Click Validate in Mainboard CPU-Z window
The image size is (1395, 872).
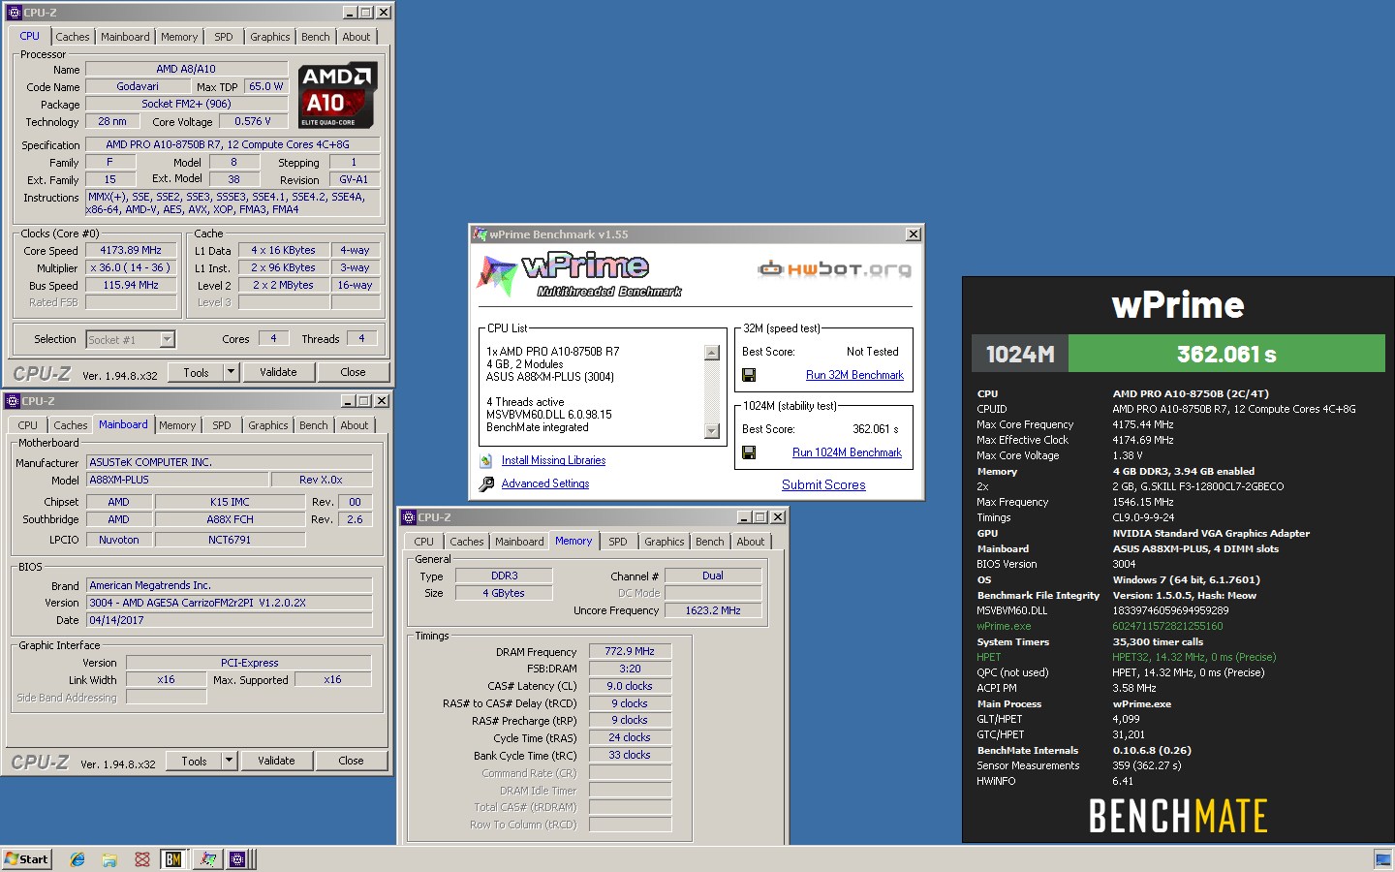276,761
